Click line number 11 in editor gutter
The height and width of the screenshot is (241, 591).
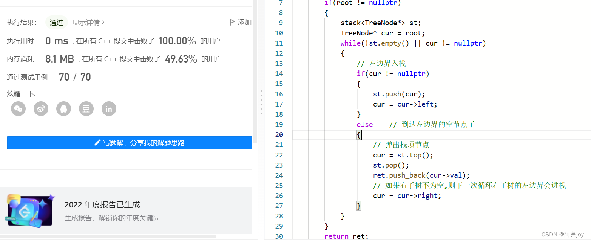point(279,43)
